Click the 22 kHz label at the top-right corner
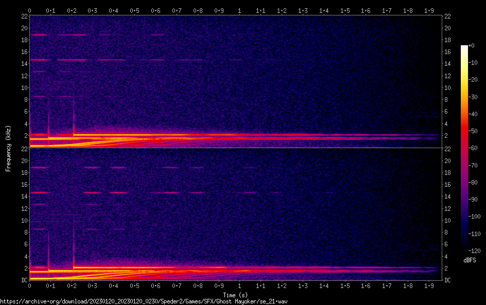The width and height of the screenshot is (486, 305). click(448, 16)
